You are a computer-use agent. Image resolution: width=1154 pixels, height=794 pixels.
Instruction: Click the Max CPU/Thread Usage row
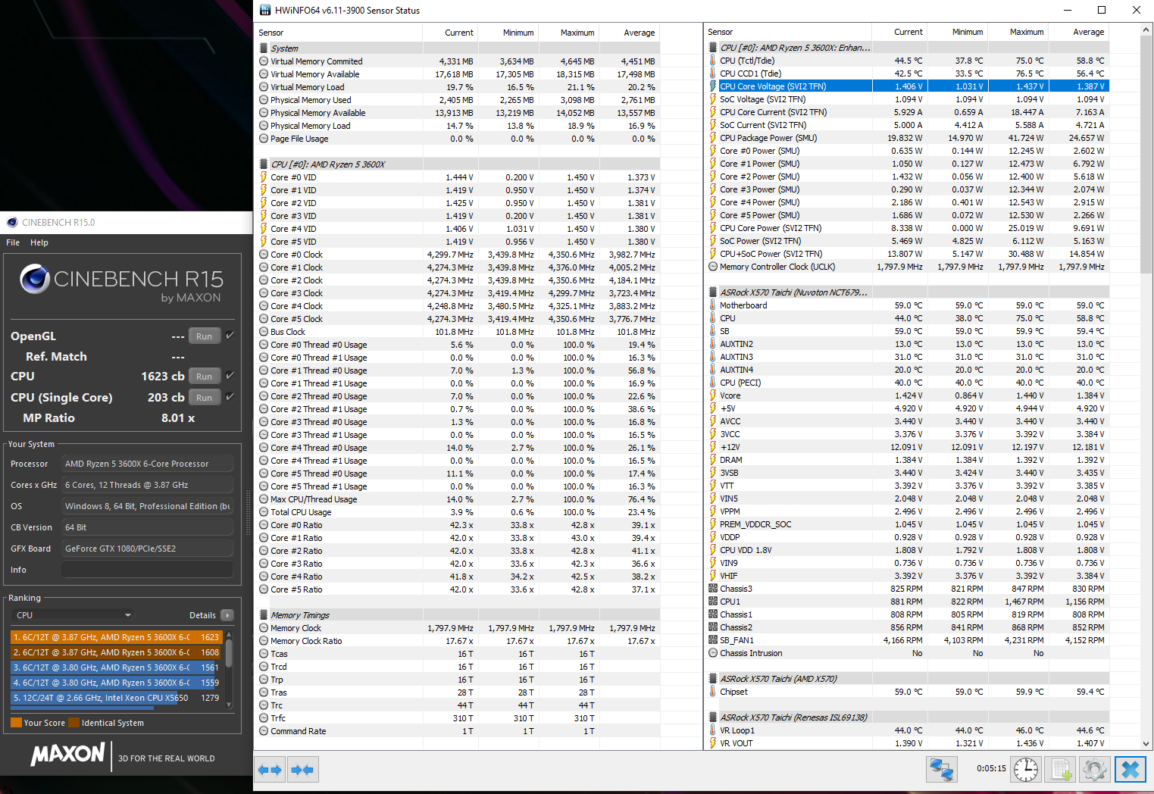pyautogui.click(x=459, y=499)
